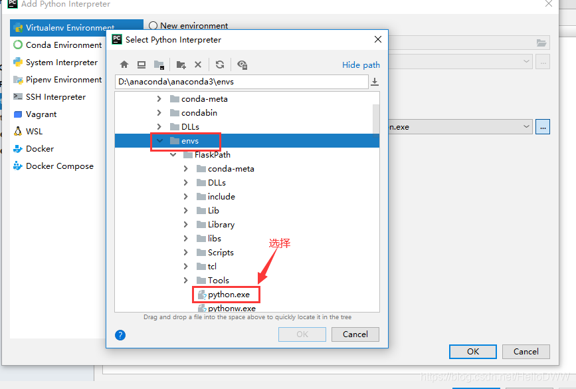Go to home directory in file chooser
The width and height of the screenshot is (576, 389).
(x=124, y=65)
